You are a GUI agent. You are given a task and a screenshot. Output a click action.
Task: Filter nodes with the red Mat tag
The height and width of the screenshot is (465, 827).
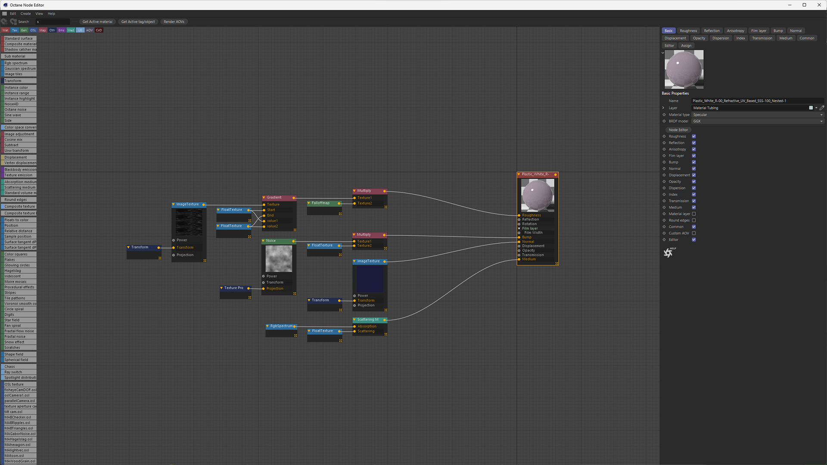pos(5,30)
